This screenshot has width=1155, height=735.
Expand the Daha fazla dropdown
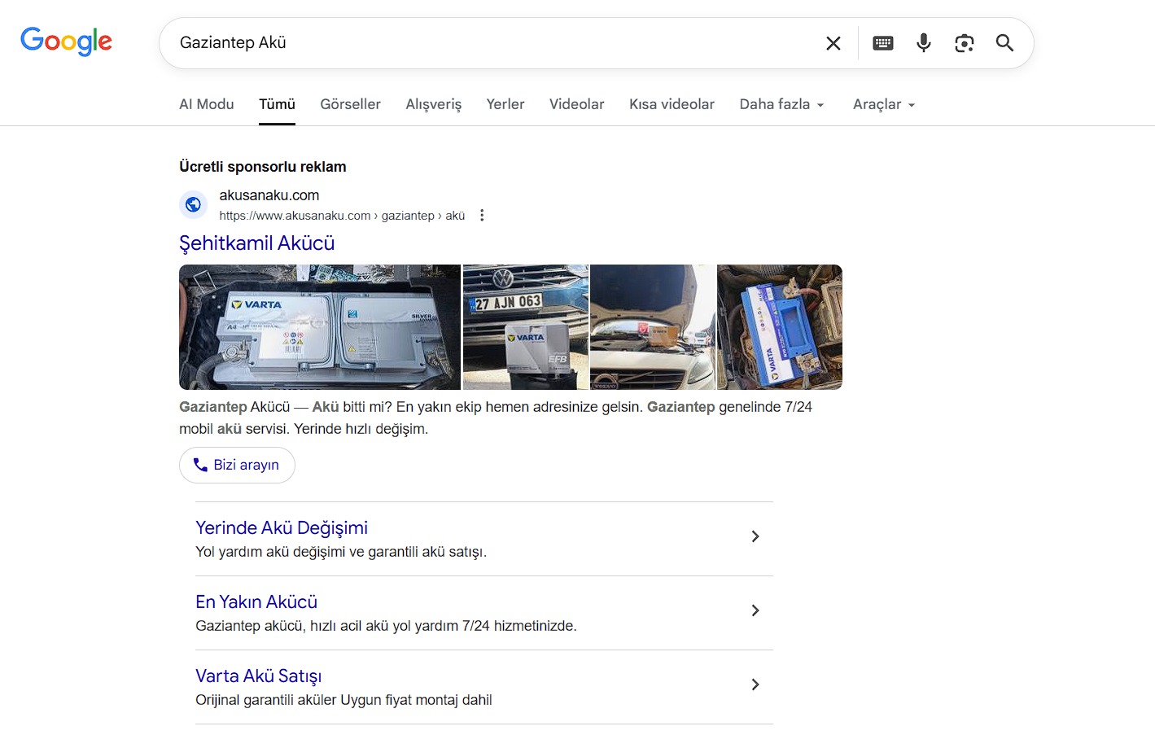pos(781,104)
